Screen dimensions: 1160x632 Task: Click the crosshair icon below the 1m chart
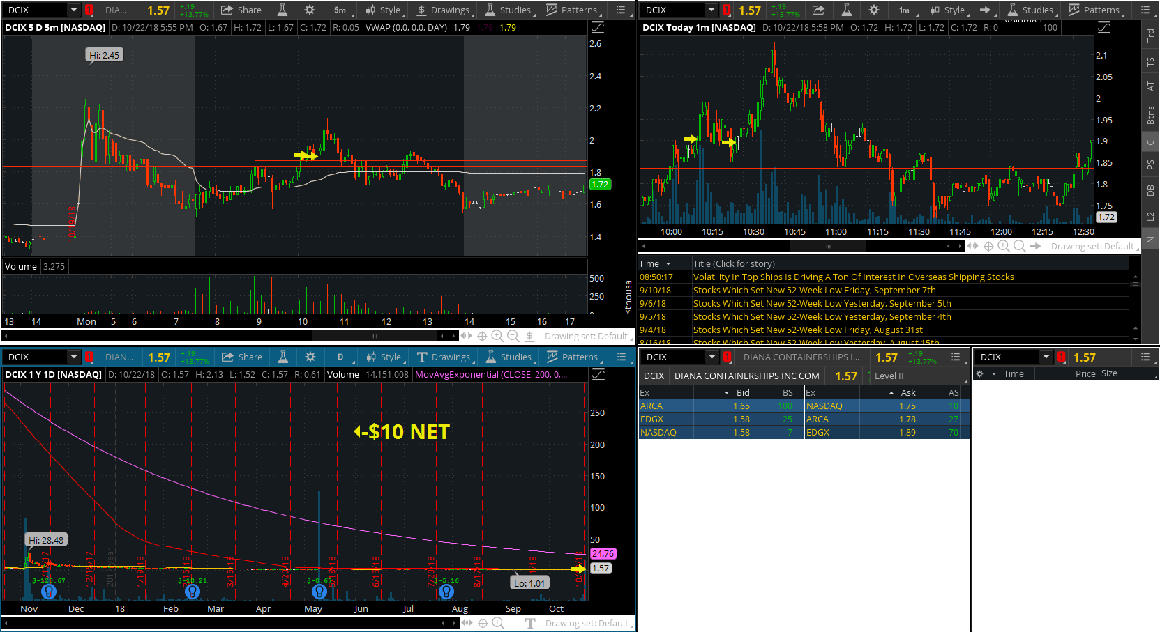point(988,246)
